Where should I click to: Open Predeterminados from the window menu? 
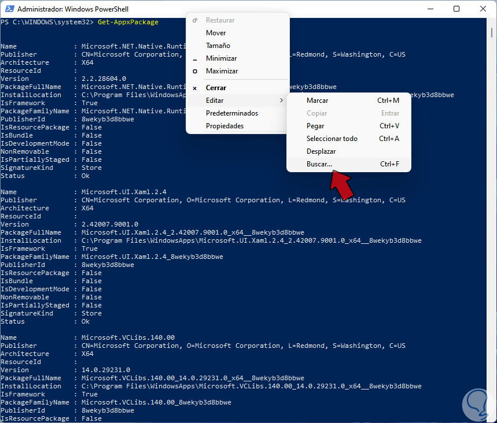pos(238,113)
